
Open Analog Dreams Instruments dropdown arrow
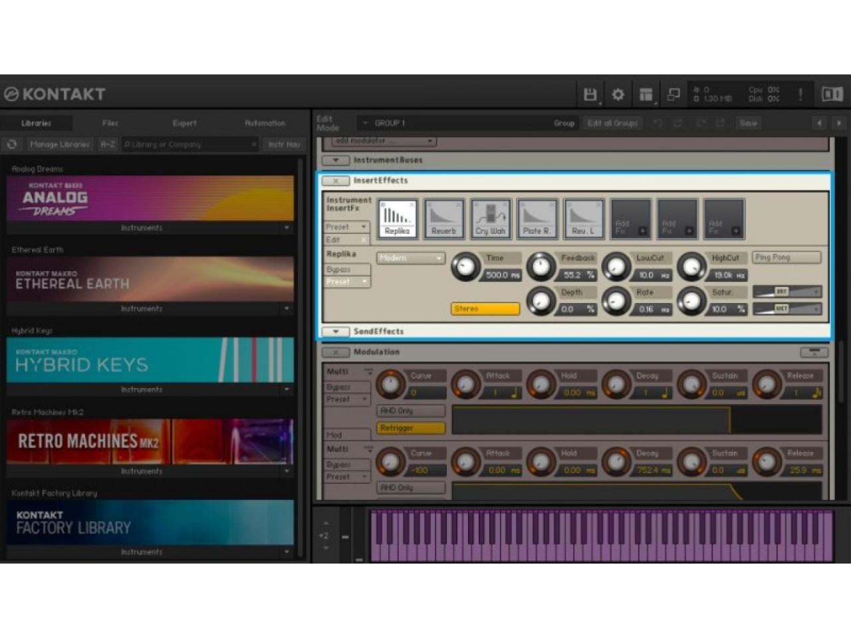pos(287,228)
